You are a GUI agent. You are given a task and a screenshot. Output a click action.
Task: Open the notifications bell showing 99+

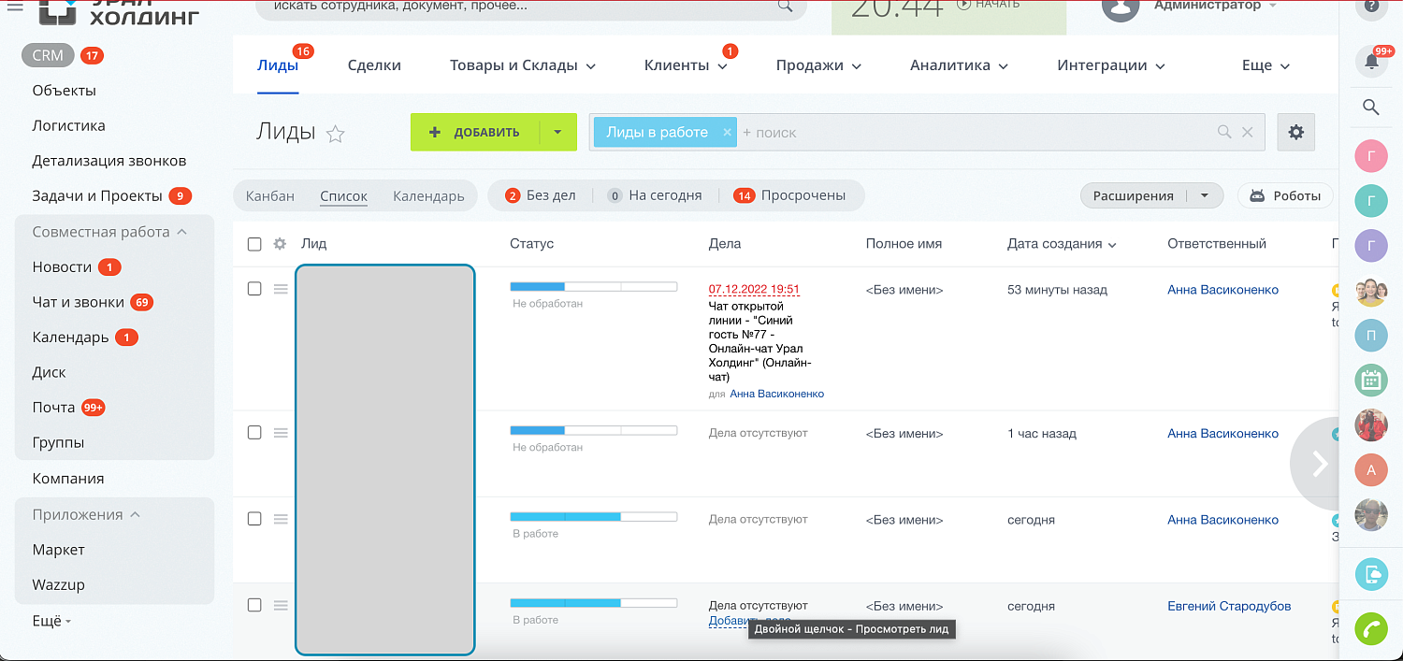1369,60
